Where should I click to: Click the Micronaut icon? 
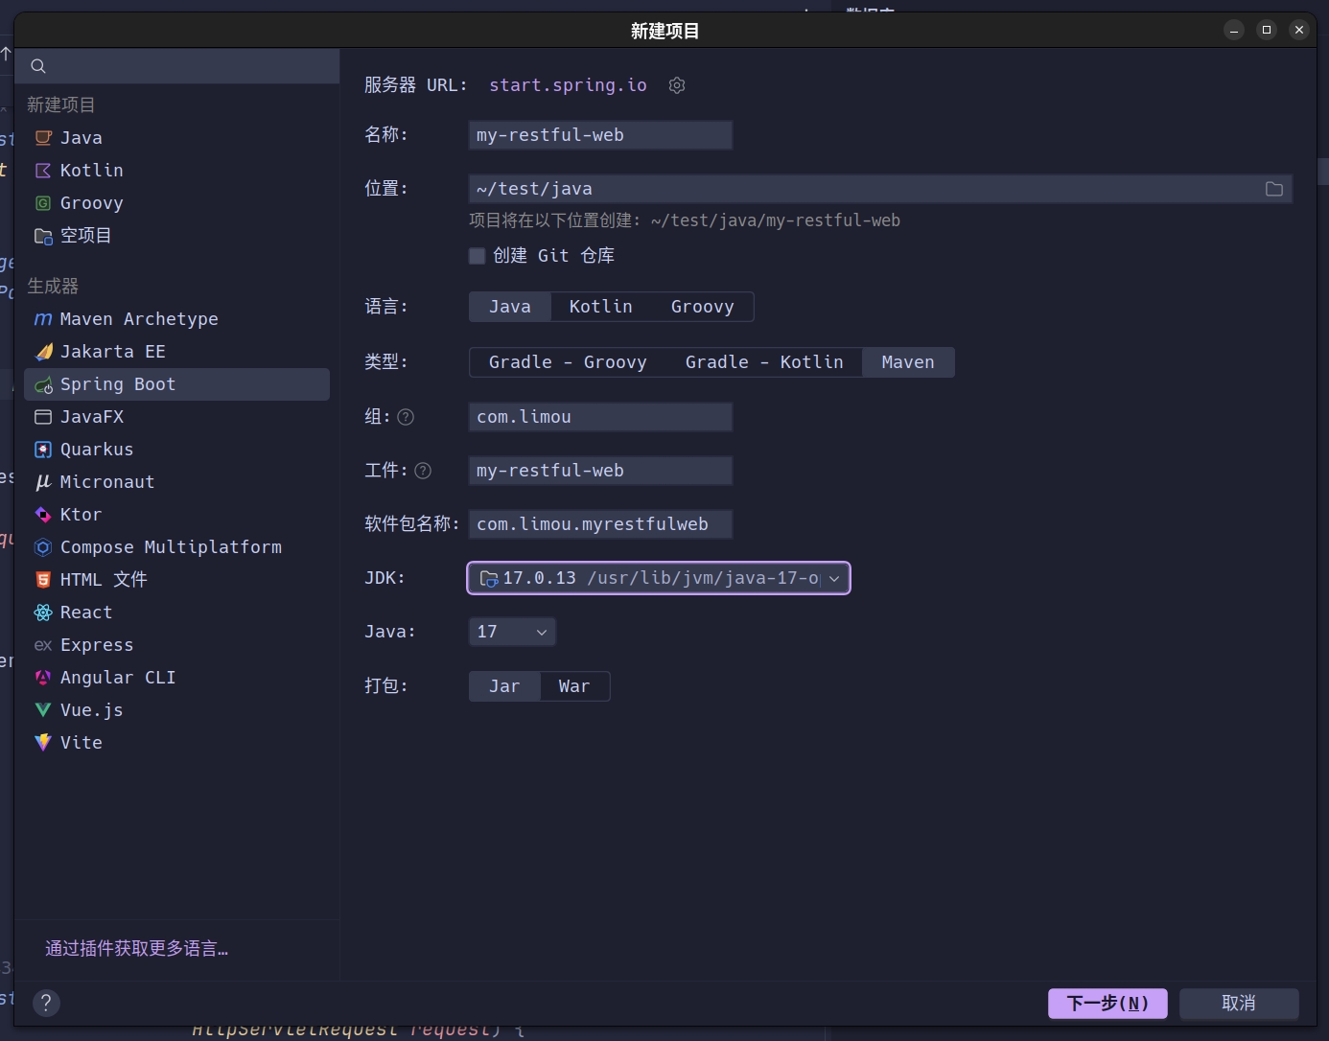43,482
